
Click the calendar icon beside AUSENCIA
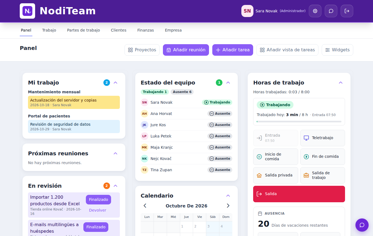pos(260,213)
